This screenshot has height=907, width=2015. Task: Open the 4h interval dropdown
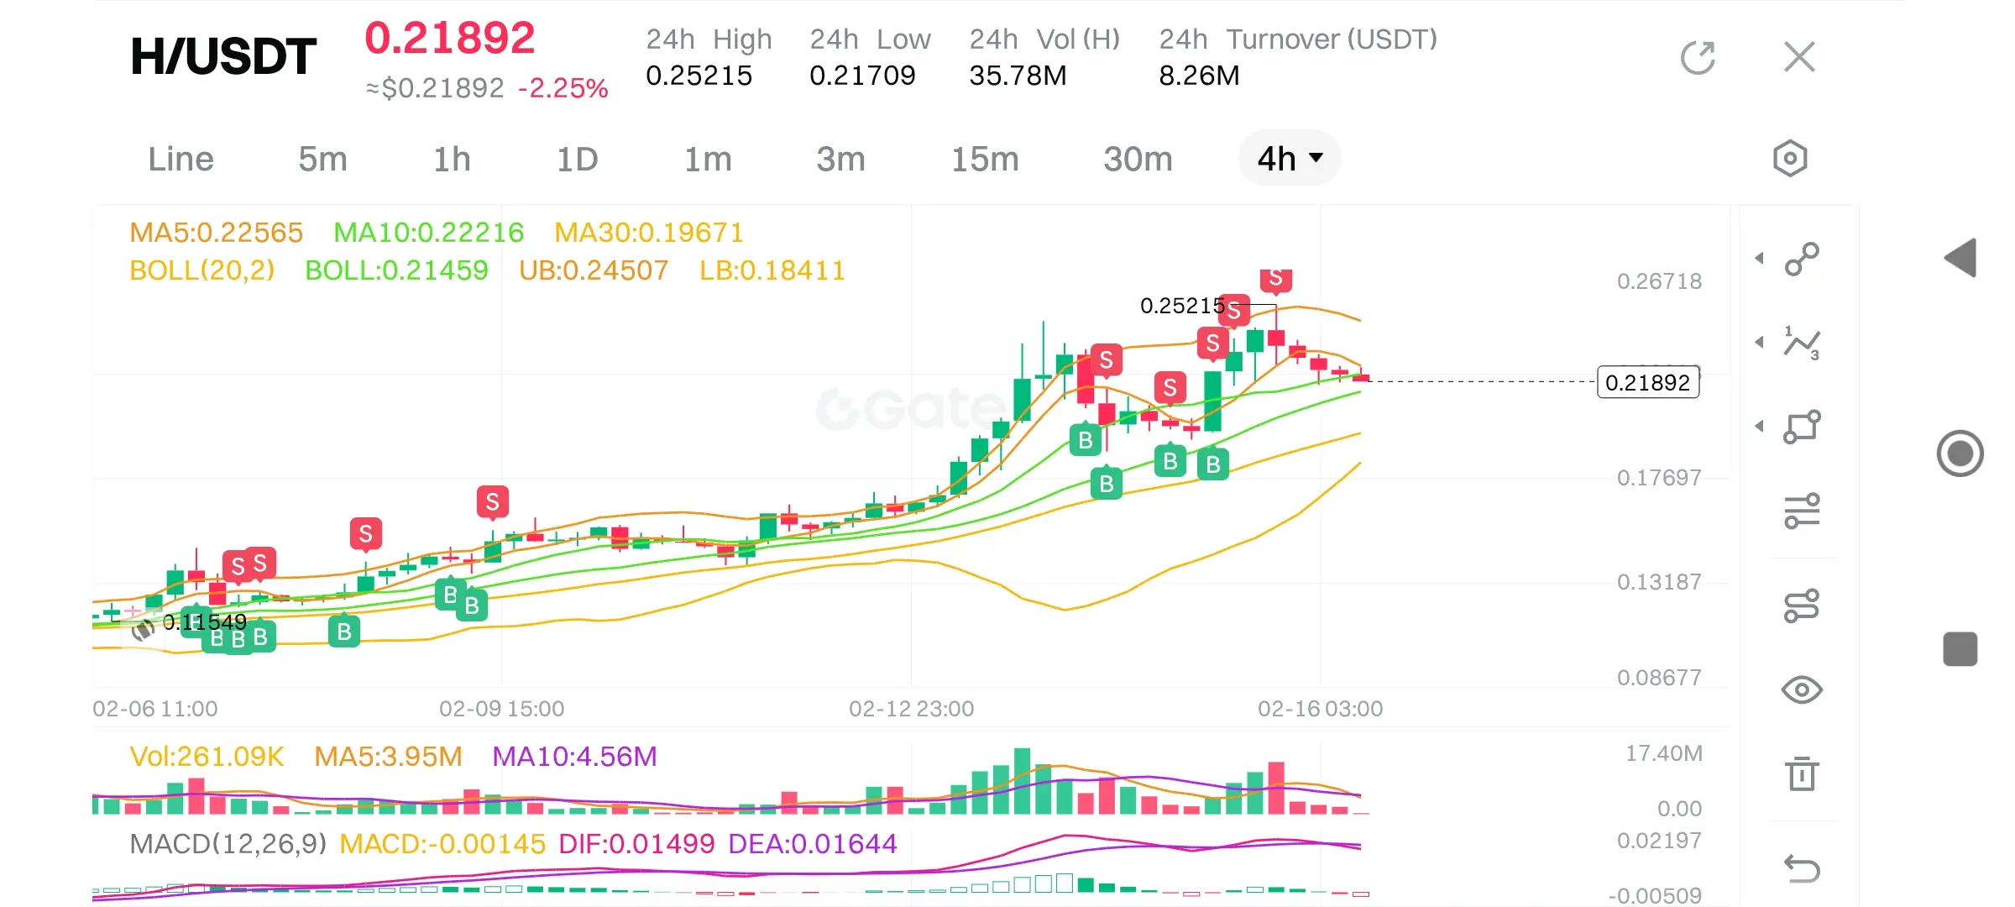click(1289, 159)
